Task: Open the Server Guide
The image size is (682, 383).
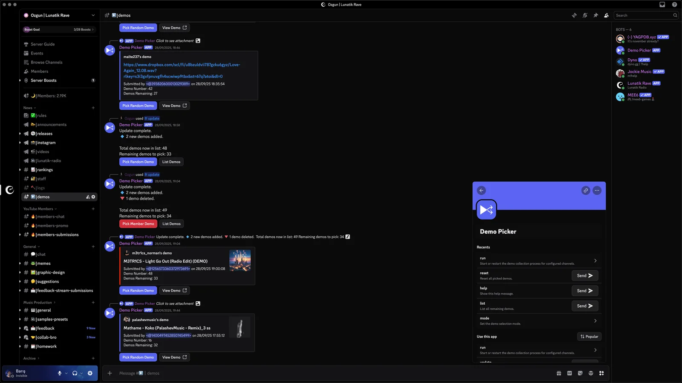Action: (42, 44)
